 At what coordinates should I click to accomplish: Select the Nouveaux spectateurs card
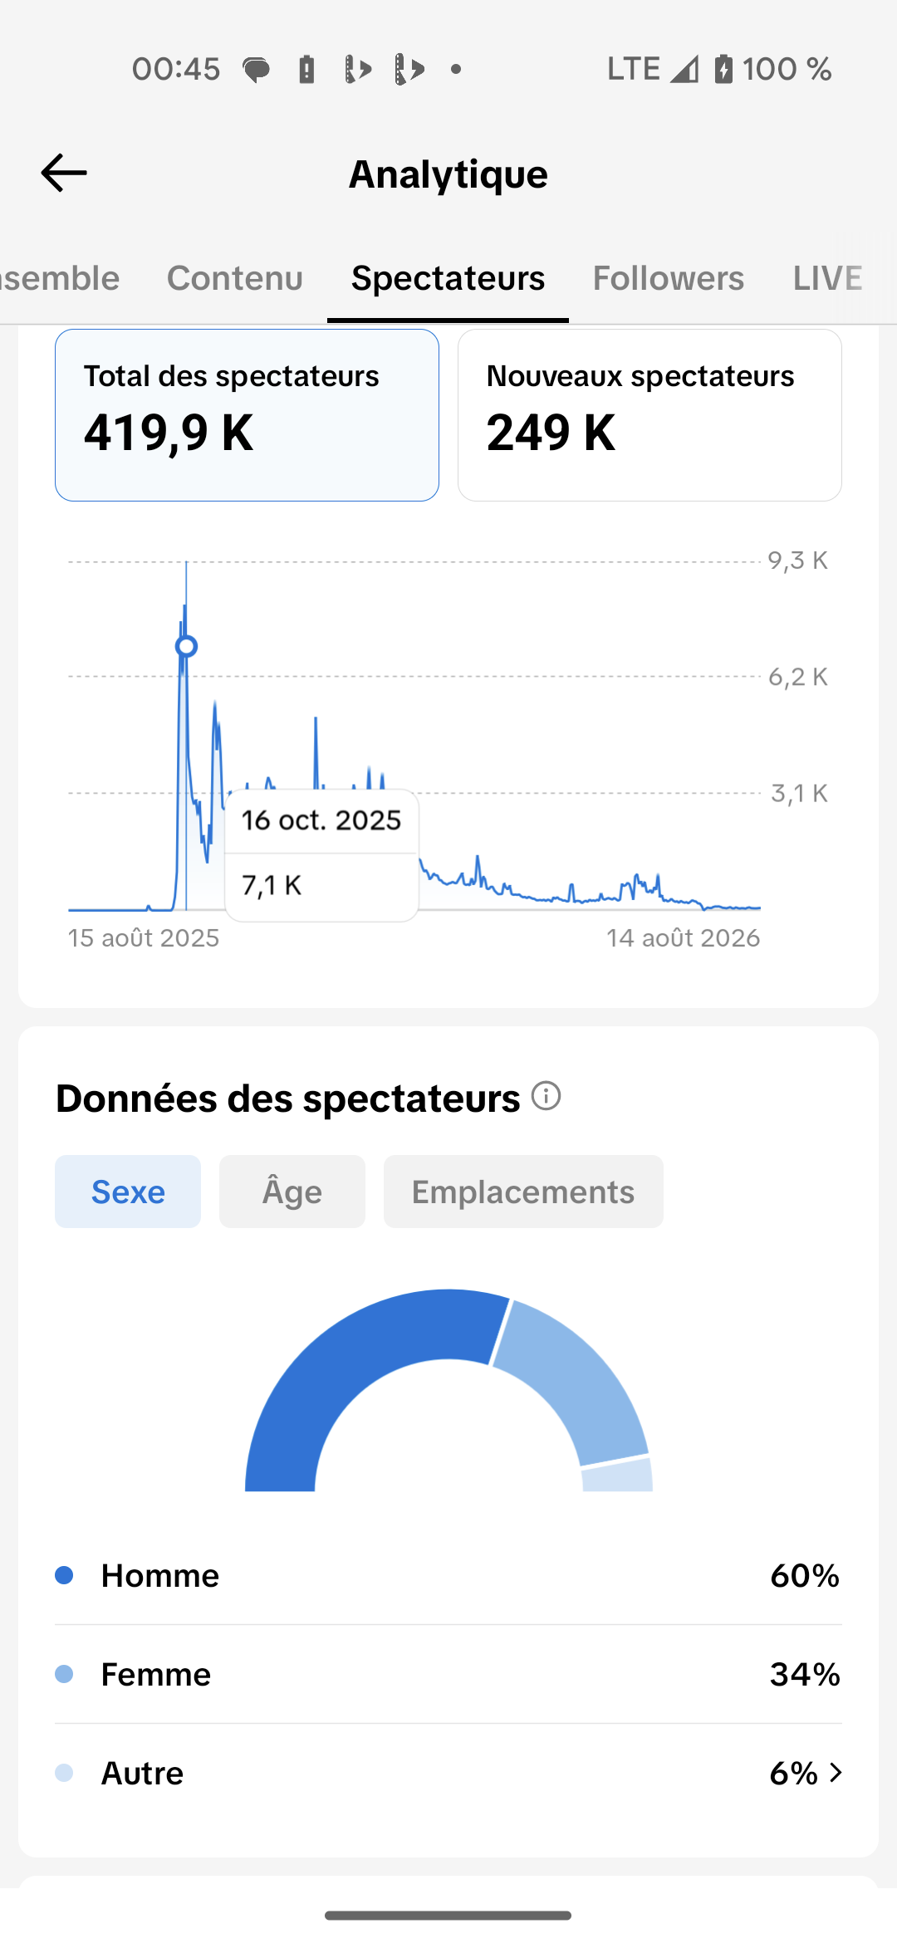[649, 415]
